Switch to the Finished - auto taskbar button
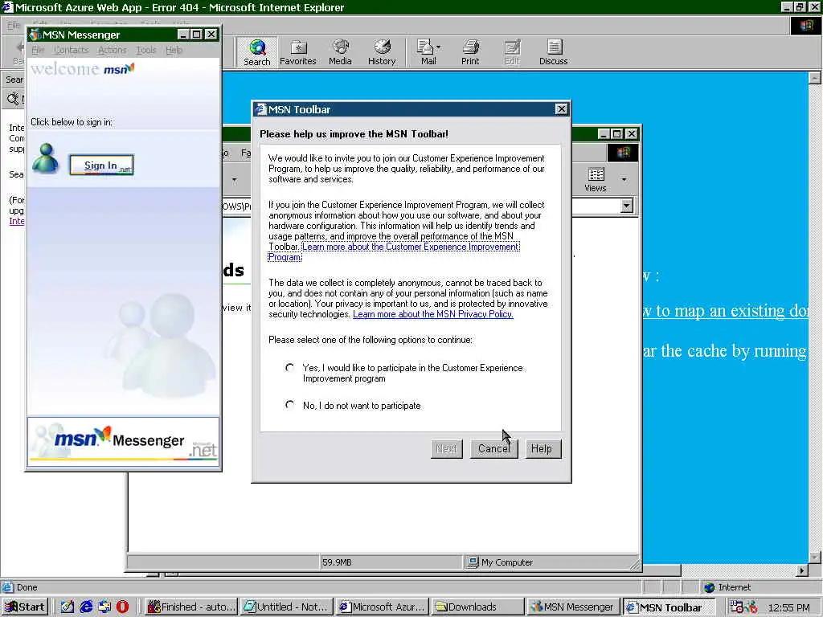The image size is (823, 617). (x=191, y=607)
